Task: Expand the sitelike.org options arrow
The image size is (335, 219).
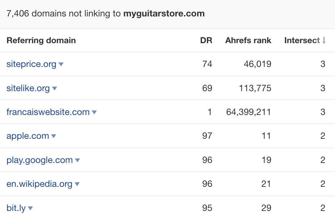Action: tap(55, 88)
